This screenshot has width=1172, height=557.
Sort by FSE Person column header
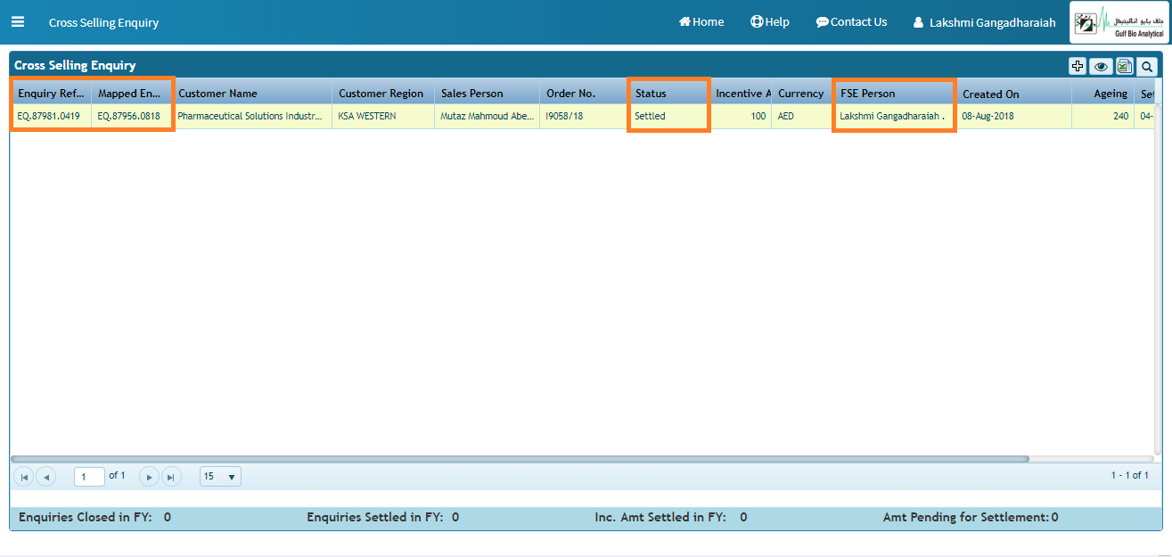point(894,94)
